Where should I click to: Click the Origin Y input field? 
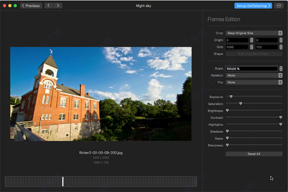(x=266, y=40)
